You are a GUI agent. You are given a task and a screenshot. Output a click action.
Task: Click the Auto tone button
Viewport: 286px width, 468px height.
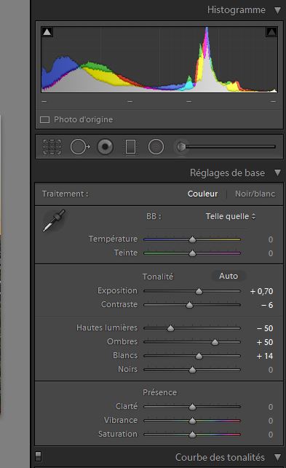click(x=229, y=276)
